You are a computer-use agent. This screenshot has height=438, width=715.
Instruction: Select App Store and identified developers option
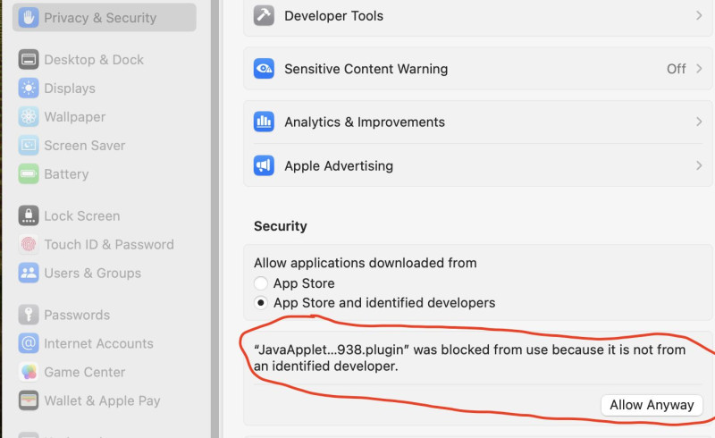pos(261,302)
